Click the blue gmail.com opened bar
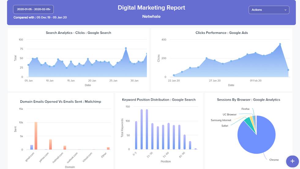This screenshot has width=300, height=169. [32, 147]
